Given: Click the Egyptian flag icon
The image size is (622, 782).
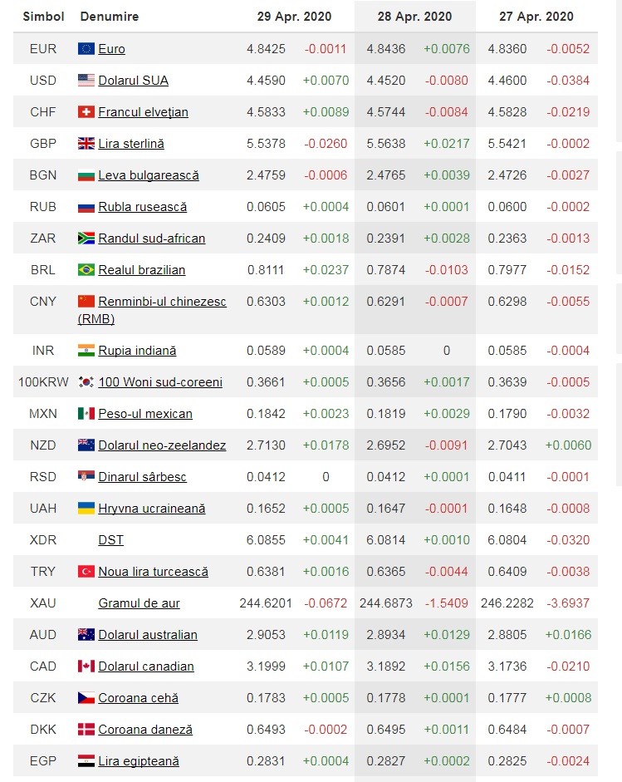Looking at the screenshot, I should (86, 761).
